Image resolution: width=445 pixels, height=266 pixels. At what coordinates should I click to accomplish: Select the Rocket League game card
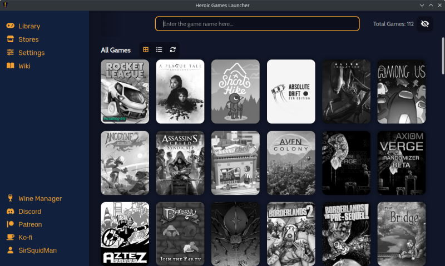[x=125, y=92]
